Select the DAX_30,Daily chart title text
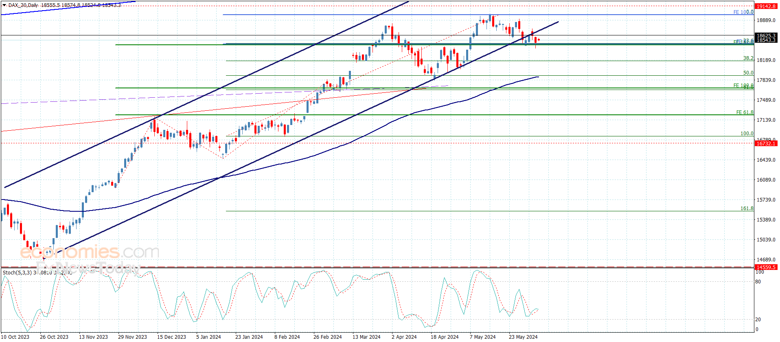 click(23, 5)
